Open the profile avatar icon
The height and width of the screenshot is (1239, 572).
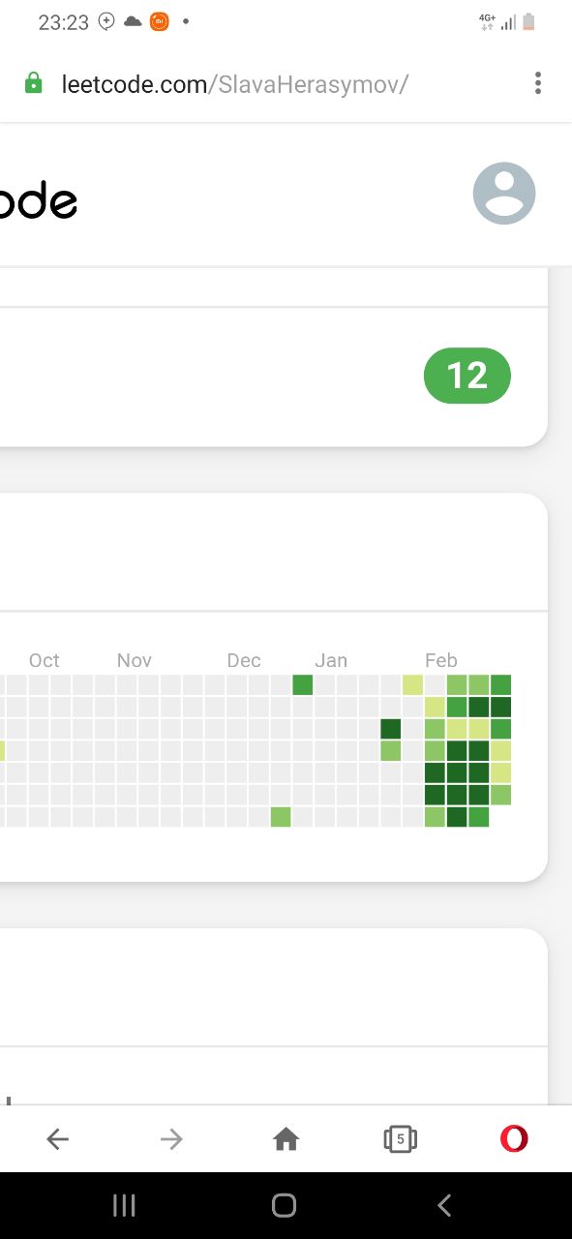pos(504,194)
